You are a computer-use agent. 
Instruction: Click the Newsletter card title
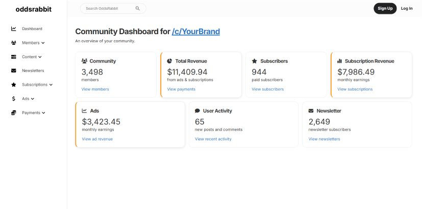[329, 111]
